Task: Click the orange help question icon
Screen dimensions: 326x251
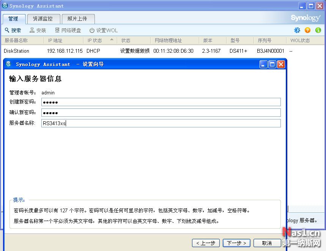Action: click(307, 30)
